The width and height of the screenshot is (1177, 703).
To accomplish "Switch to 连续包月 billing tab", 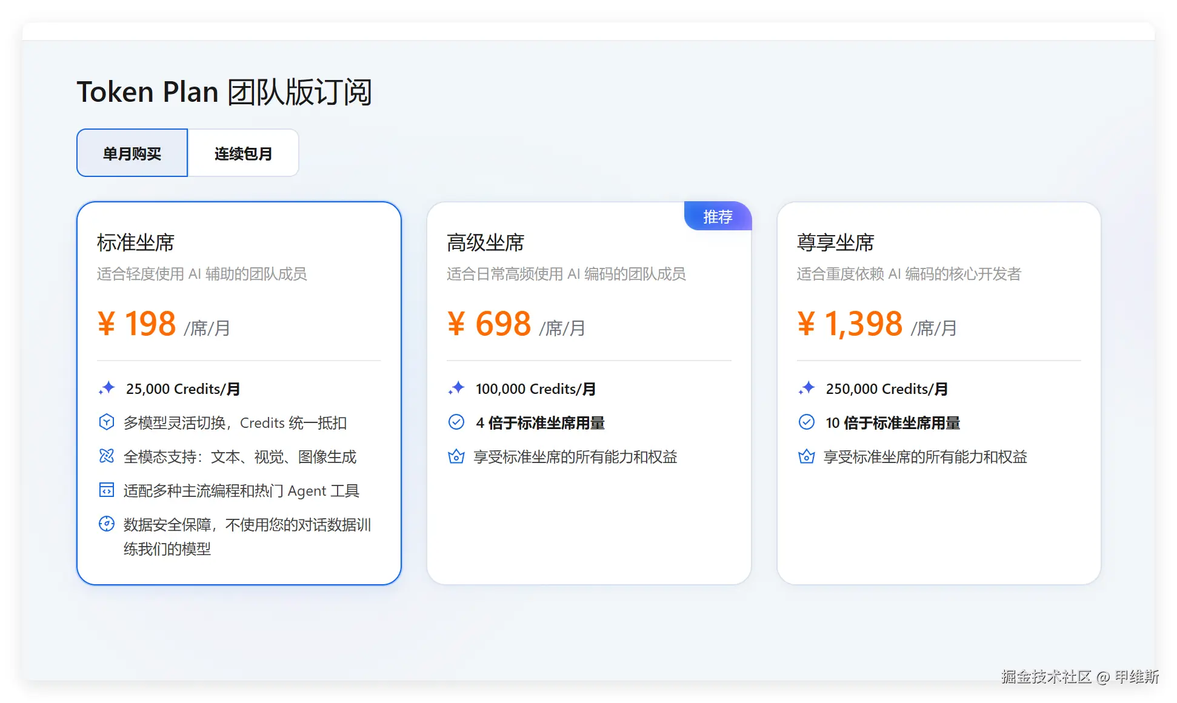I will tap(243, 153).
